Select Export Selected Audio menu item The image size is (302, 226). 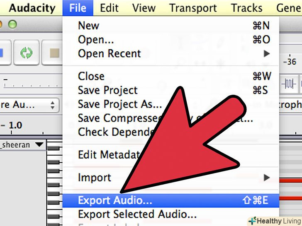tap(137, 214)
